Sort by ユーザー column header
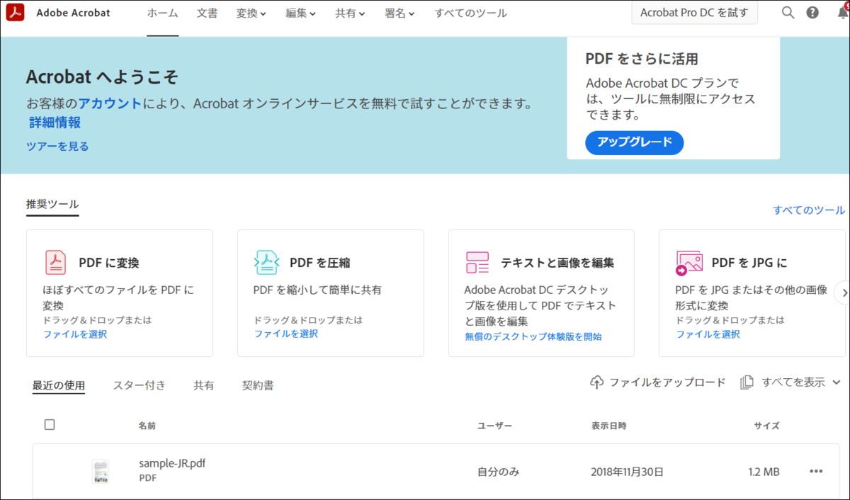850x500 pixels. [x=494, y=426]
